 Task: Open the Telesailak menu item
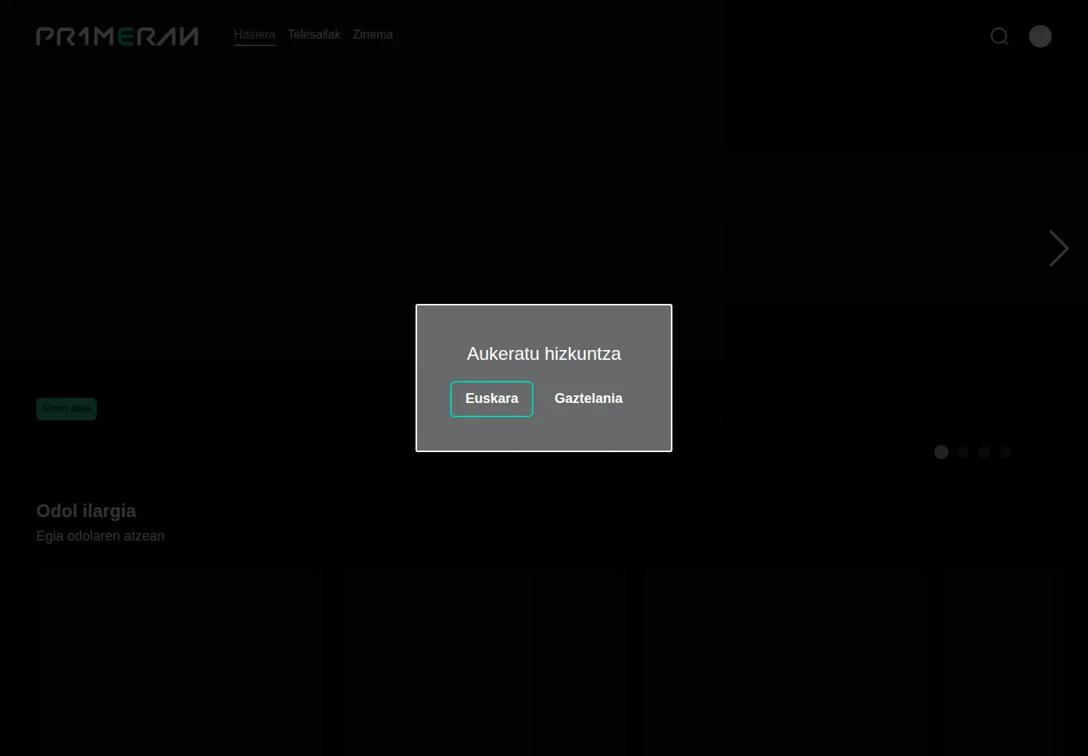tap(314, 35)
